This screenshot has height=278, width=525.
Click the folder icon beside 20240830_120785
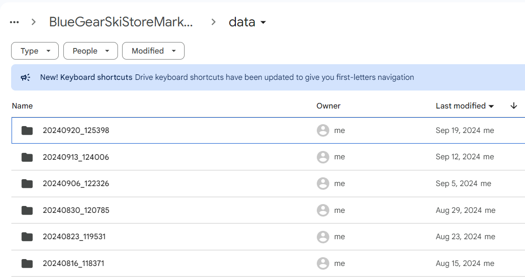(27, 211)
